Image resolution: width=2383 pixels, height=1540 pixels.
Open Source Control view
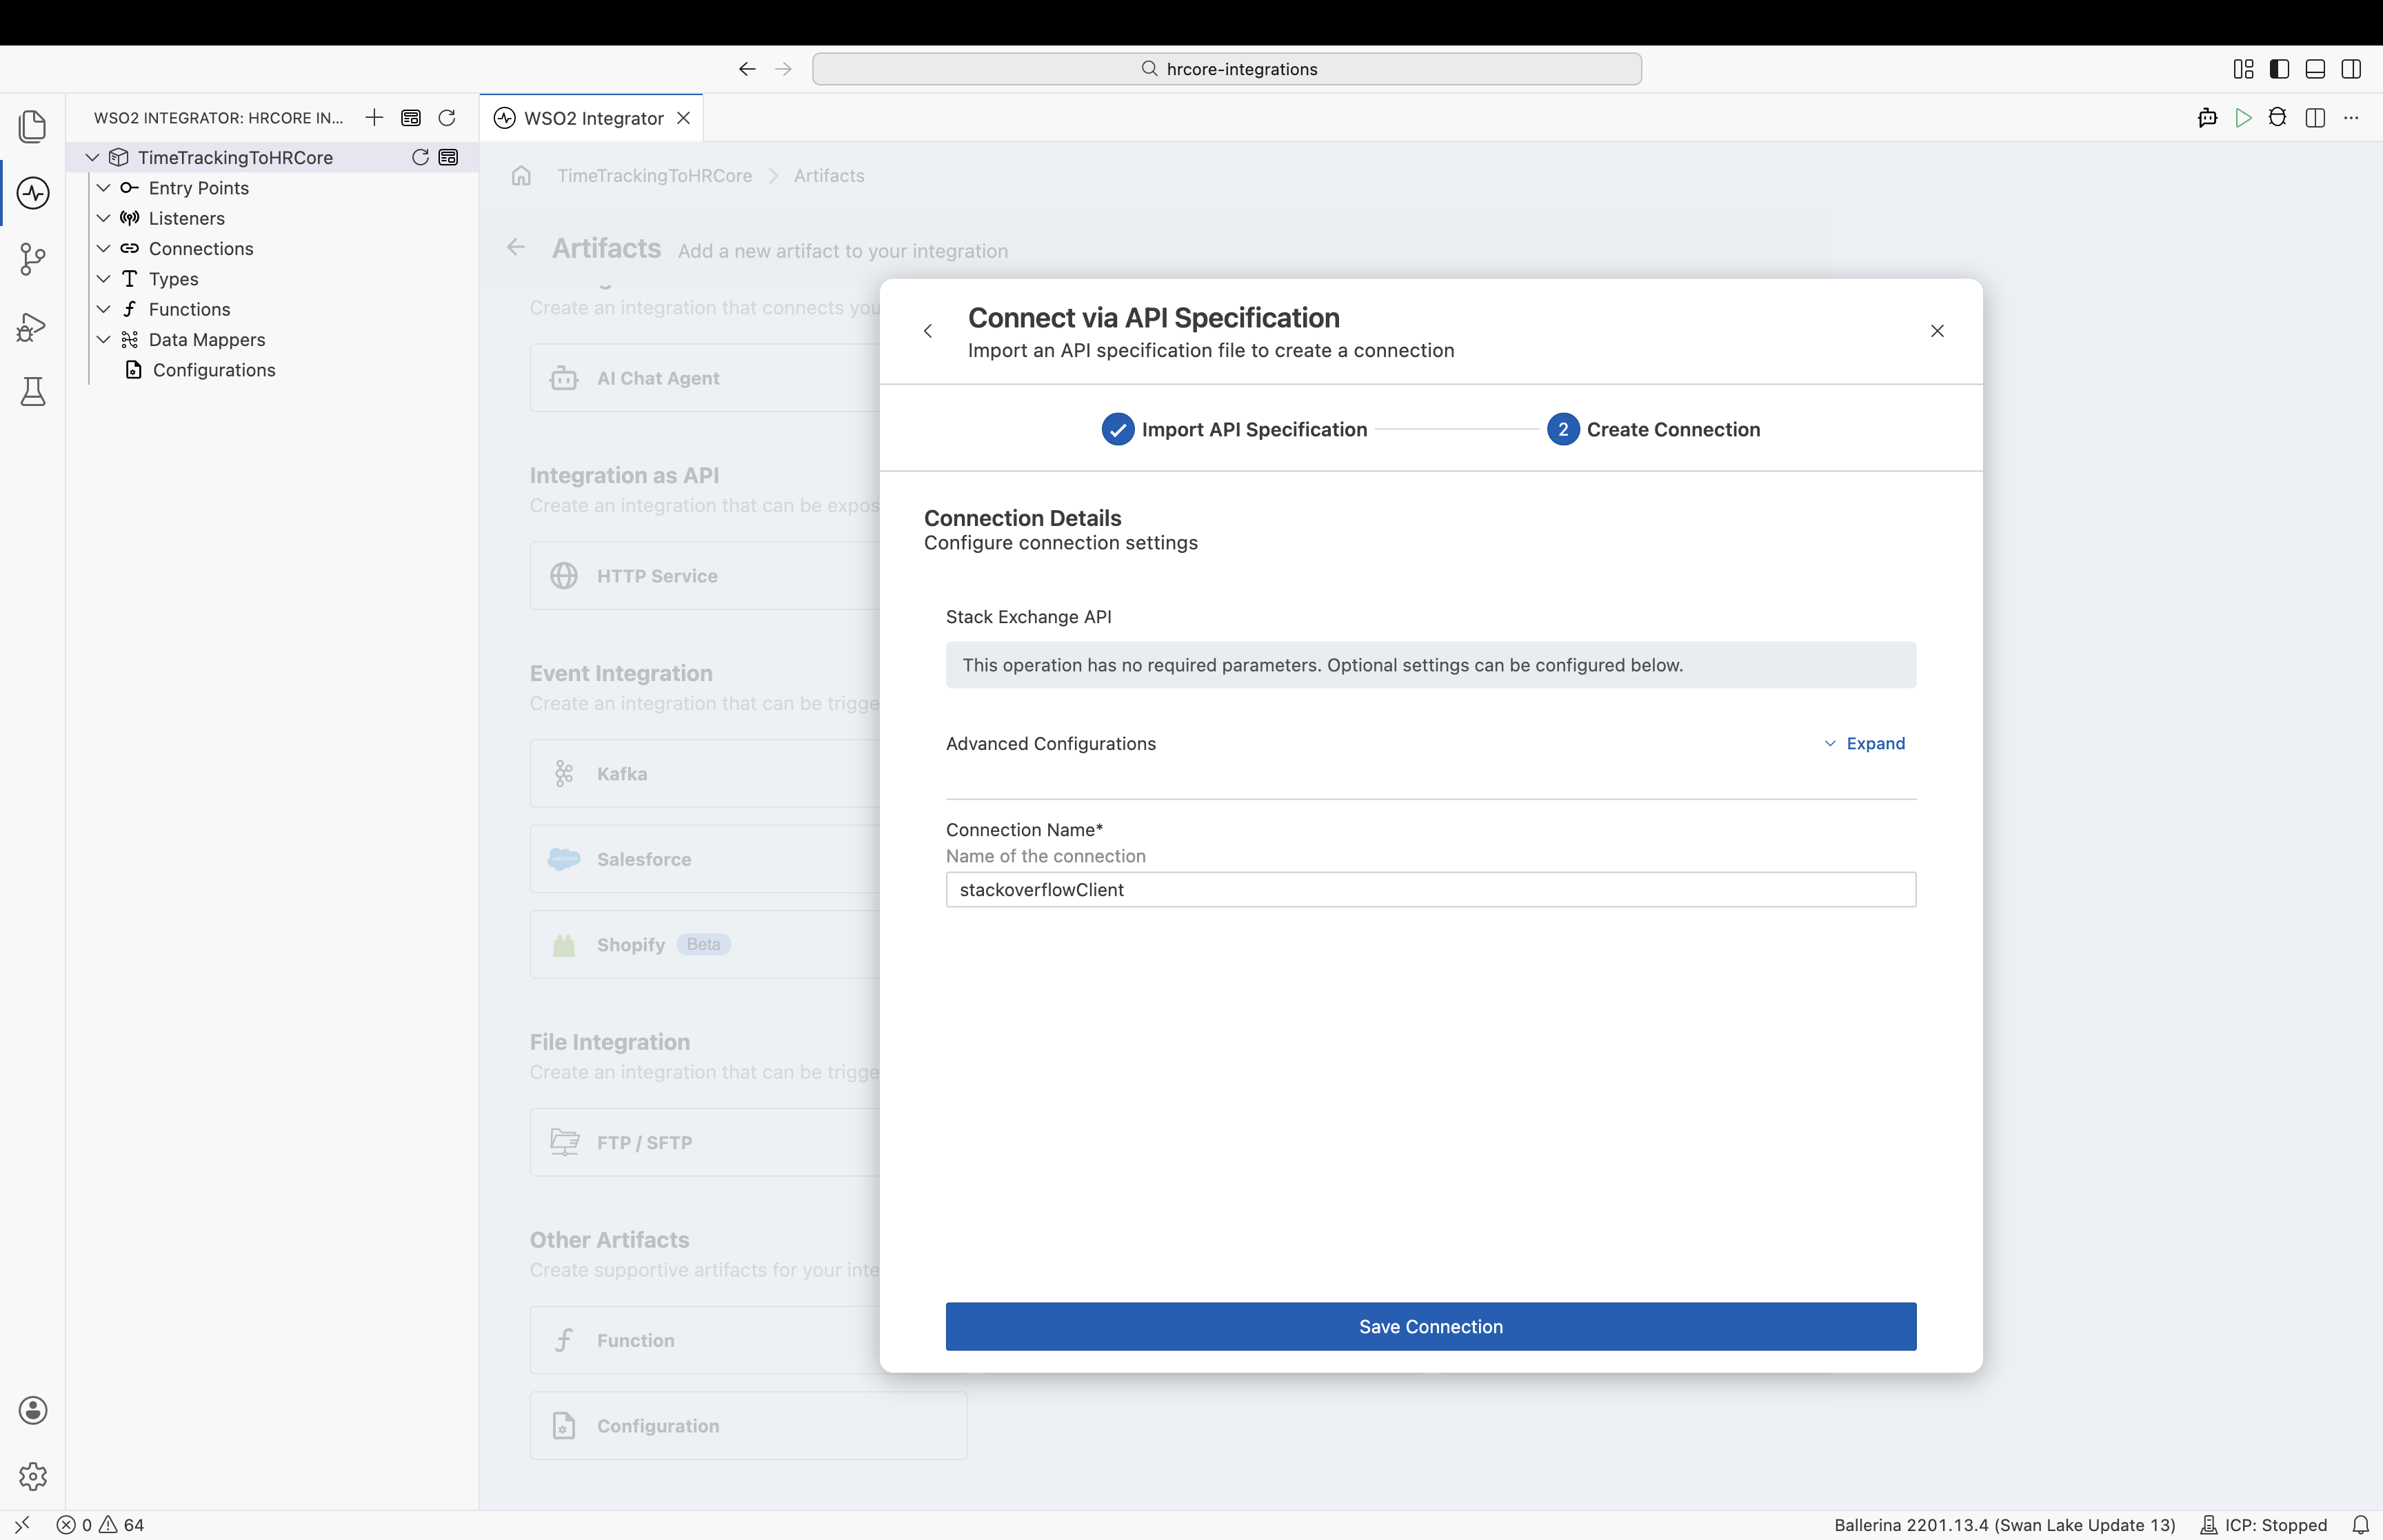[x=33, y=259]
